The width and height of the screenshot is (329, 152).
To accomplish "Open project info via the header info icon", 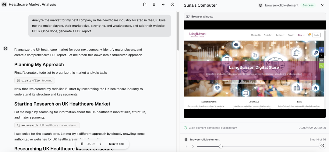I will point(172,4).
